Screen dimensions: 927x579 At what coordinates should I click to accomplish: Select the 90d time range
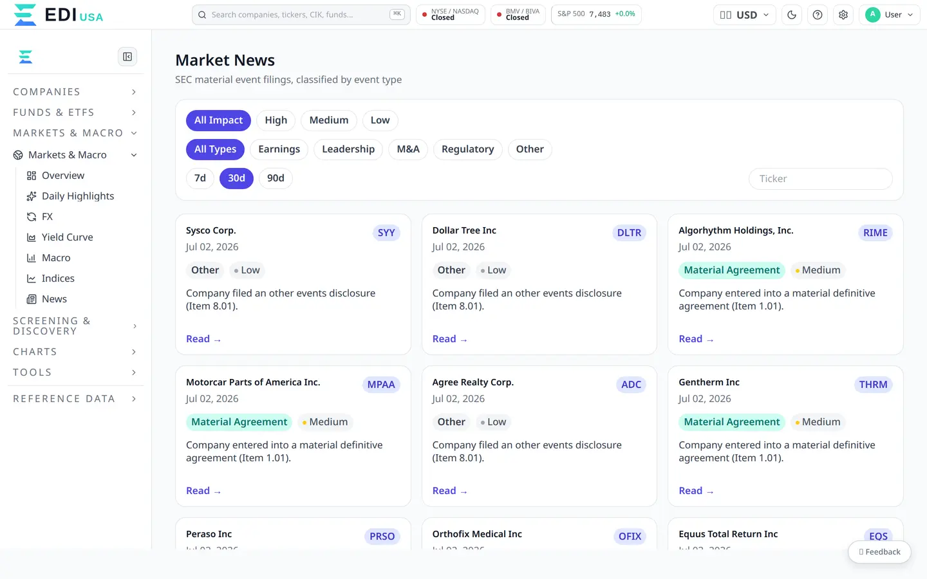tap(276, 178)
